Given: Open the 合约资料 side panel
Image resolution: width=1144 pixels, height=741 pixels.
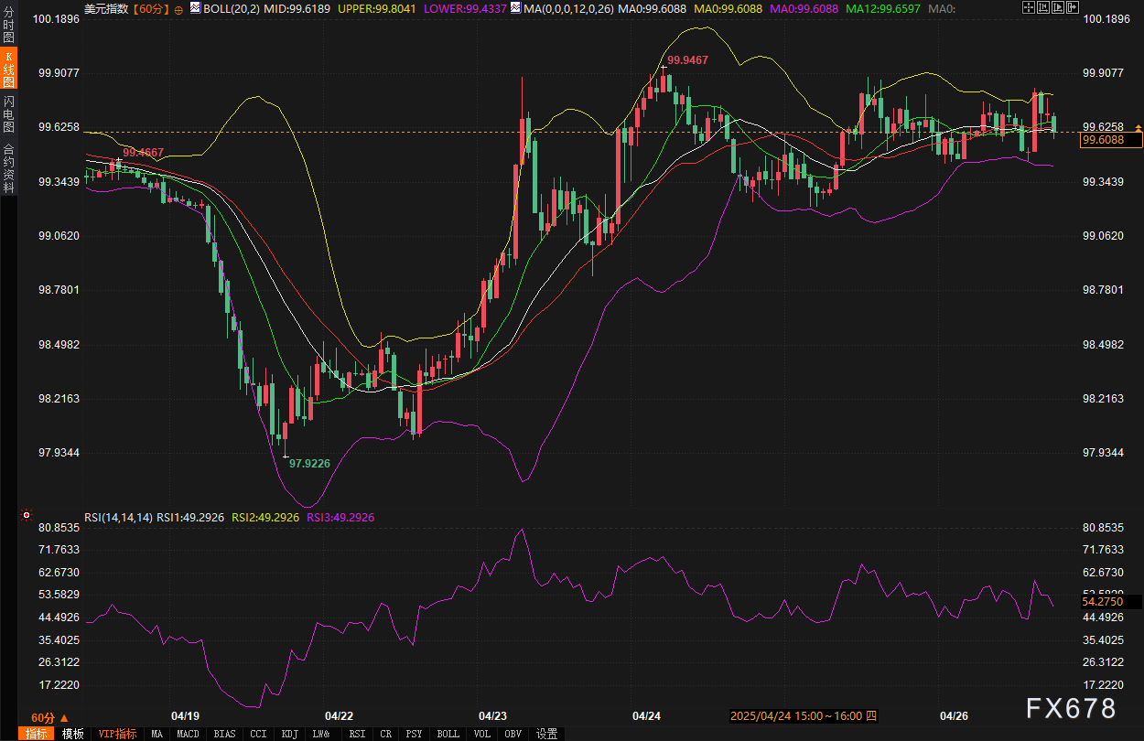Looking at the screenshot, I should click(x=8, y=167).
